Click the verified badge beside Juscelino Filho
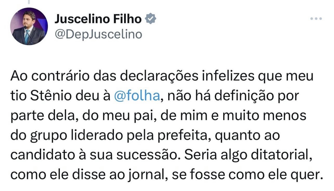Screen dimensions: 334x191 coord(150,19)
